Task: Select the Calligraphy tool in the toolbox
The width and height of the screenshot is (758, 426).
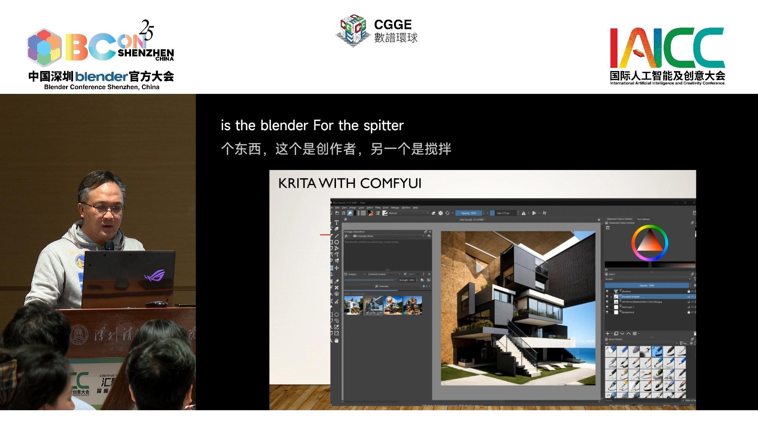Action: click(336, 229)
